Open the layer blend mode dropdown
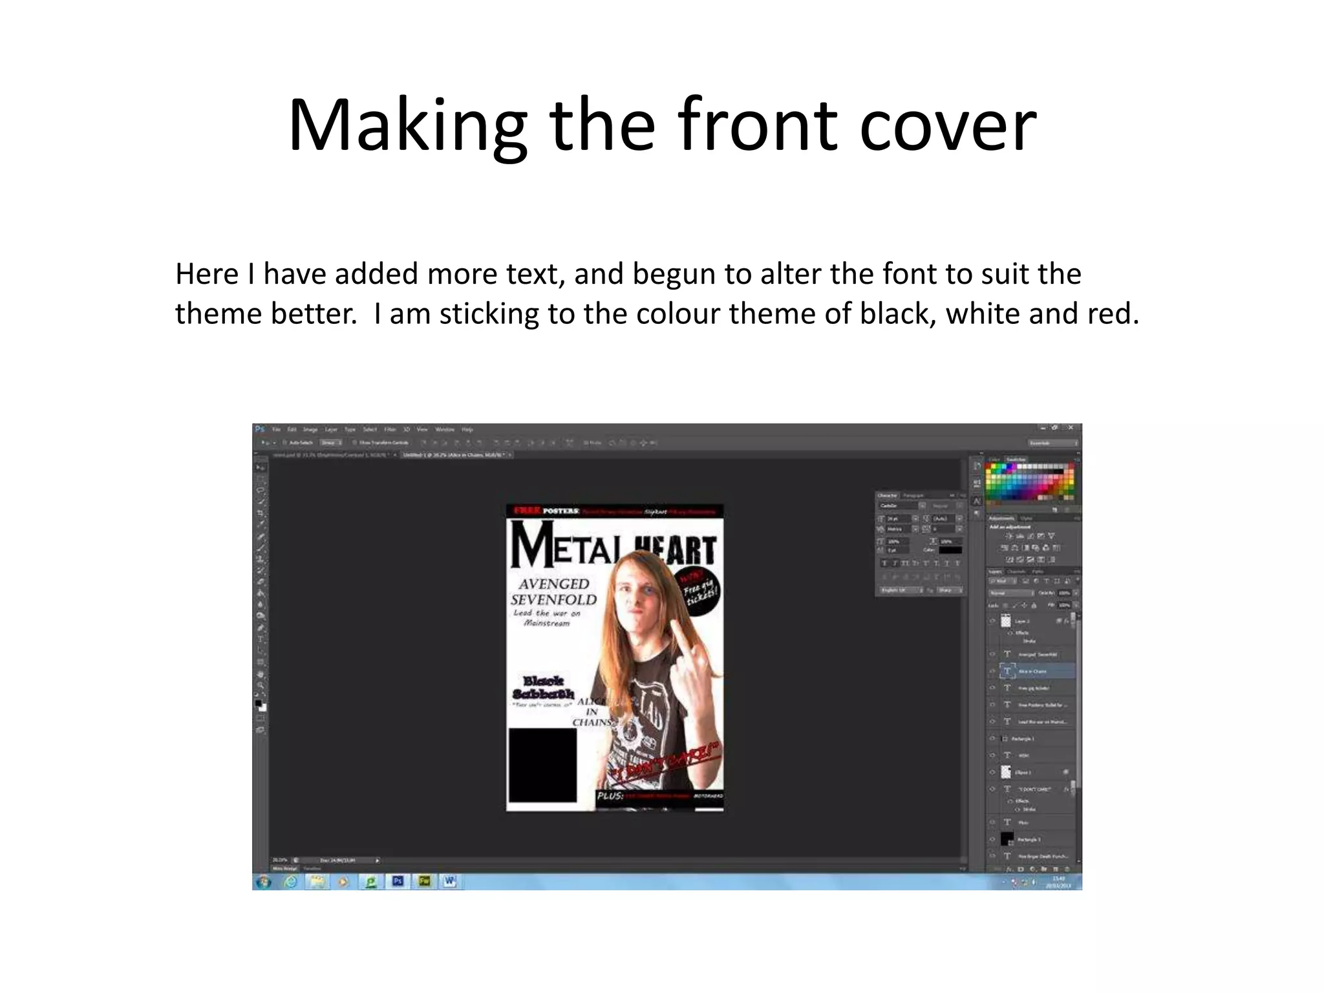 point(1010,593)
